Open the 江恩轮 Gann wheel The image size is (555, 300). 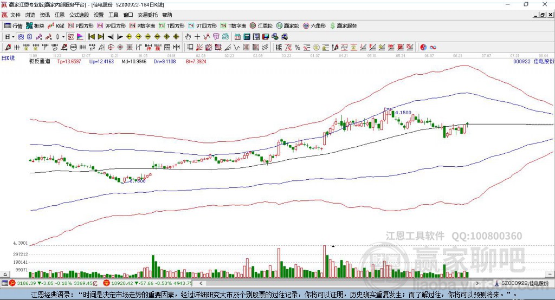[x=261, y=26]
